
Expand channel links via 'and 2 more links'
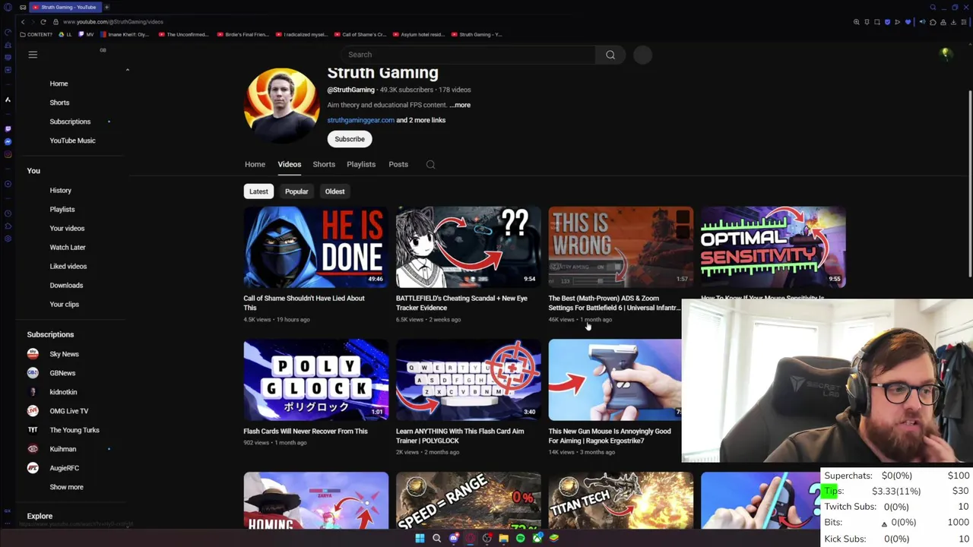click(x=420, y=120)
